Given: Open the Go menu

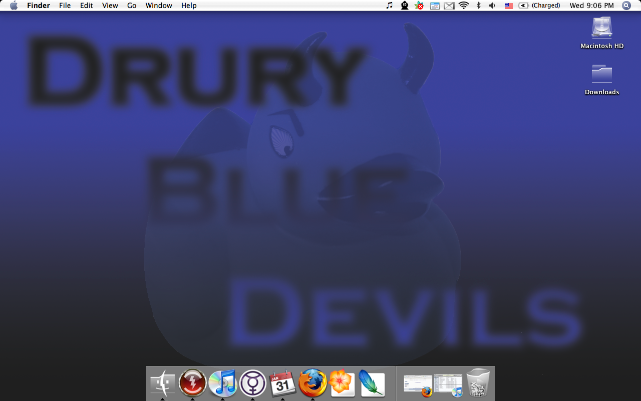Looking at the screenshot, I should [132, 6].
